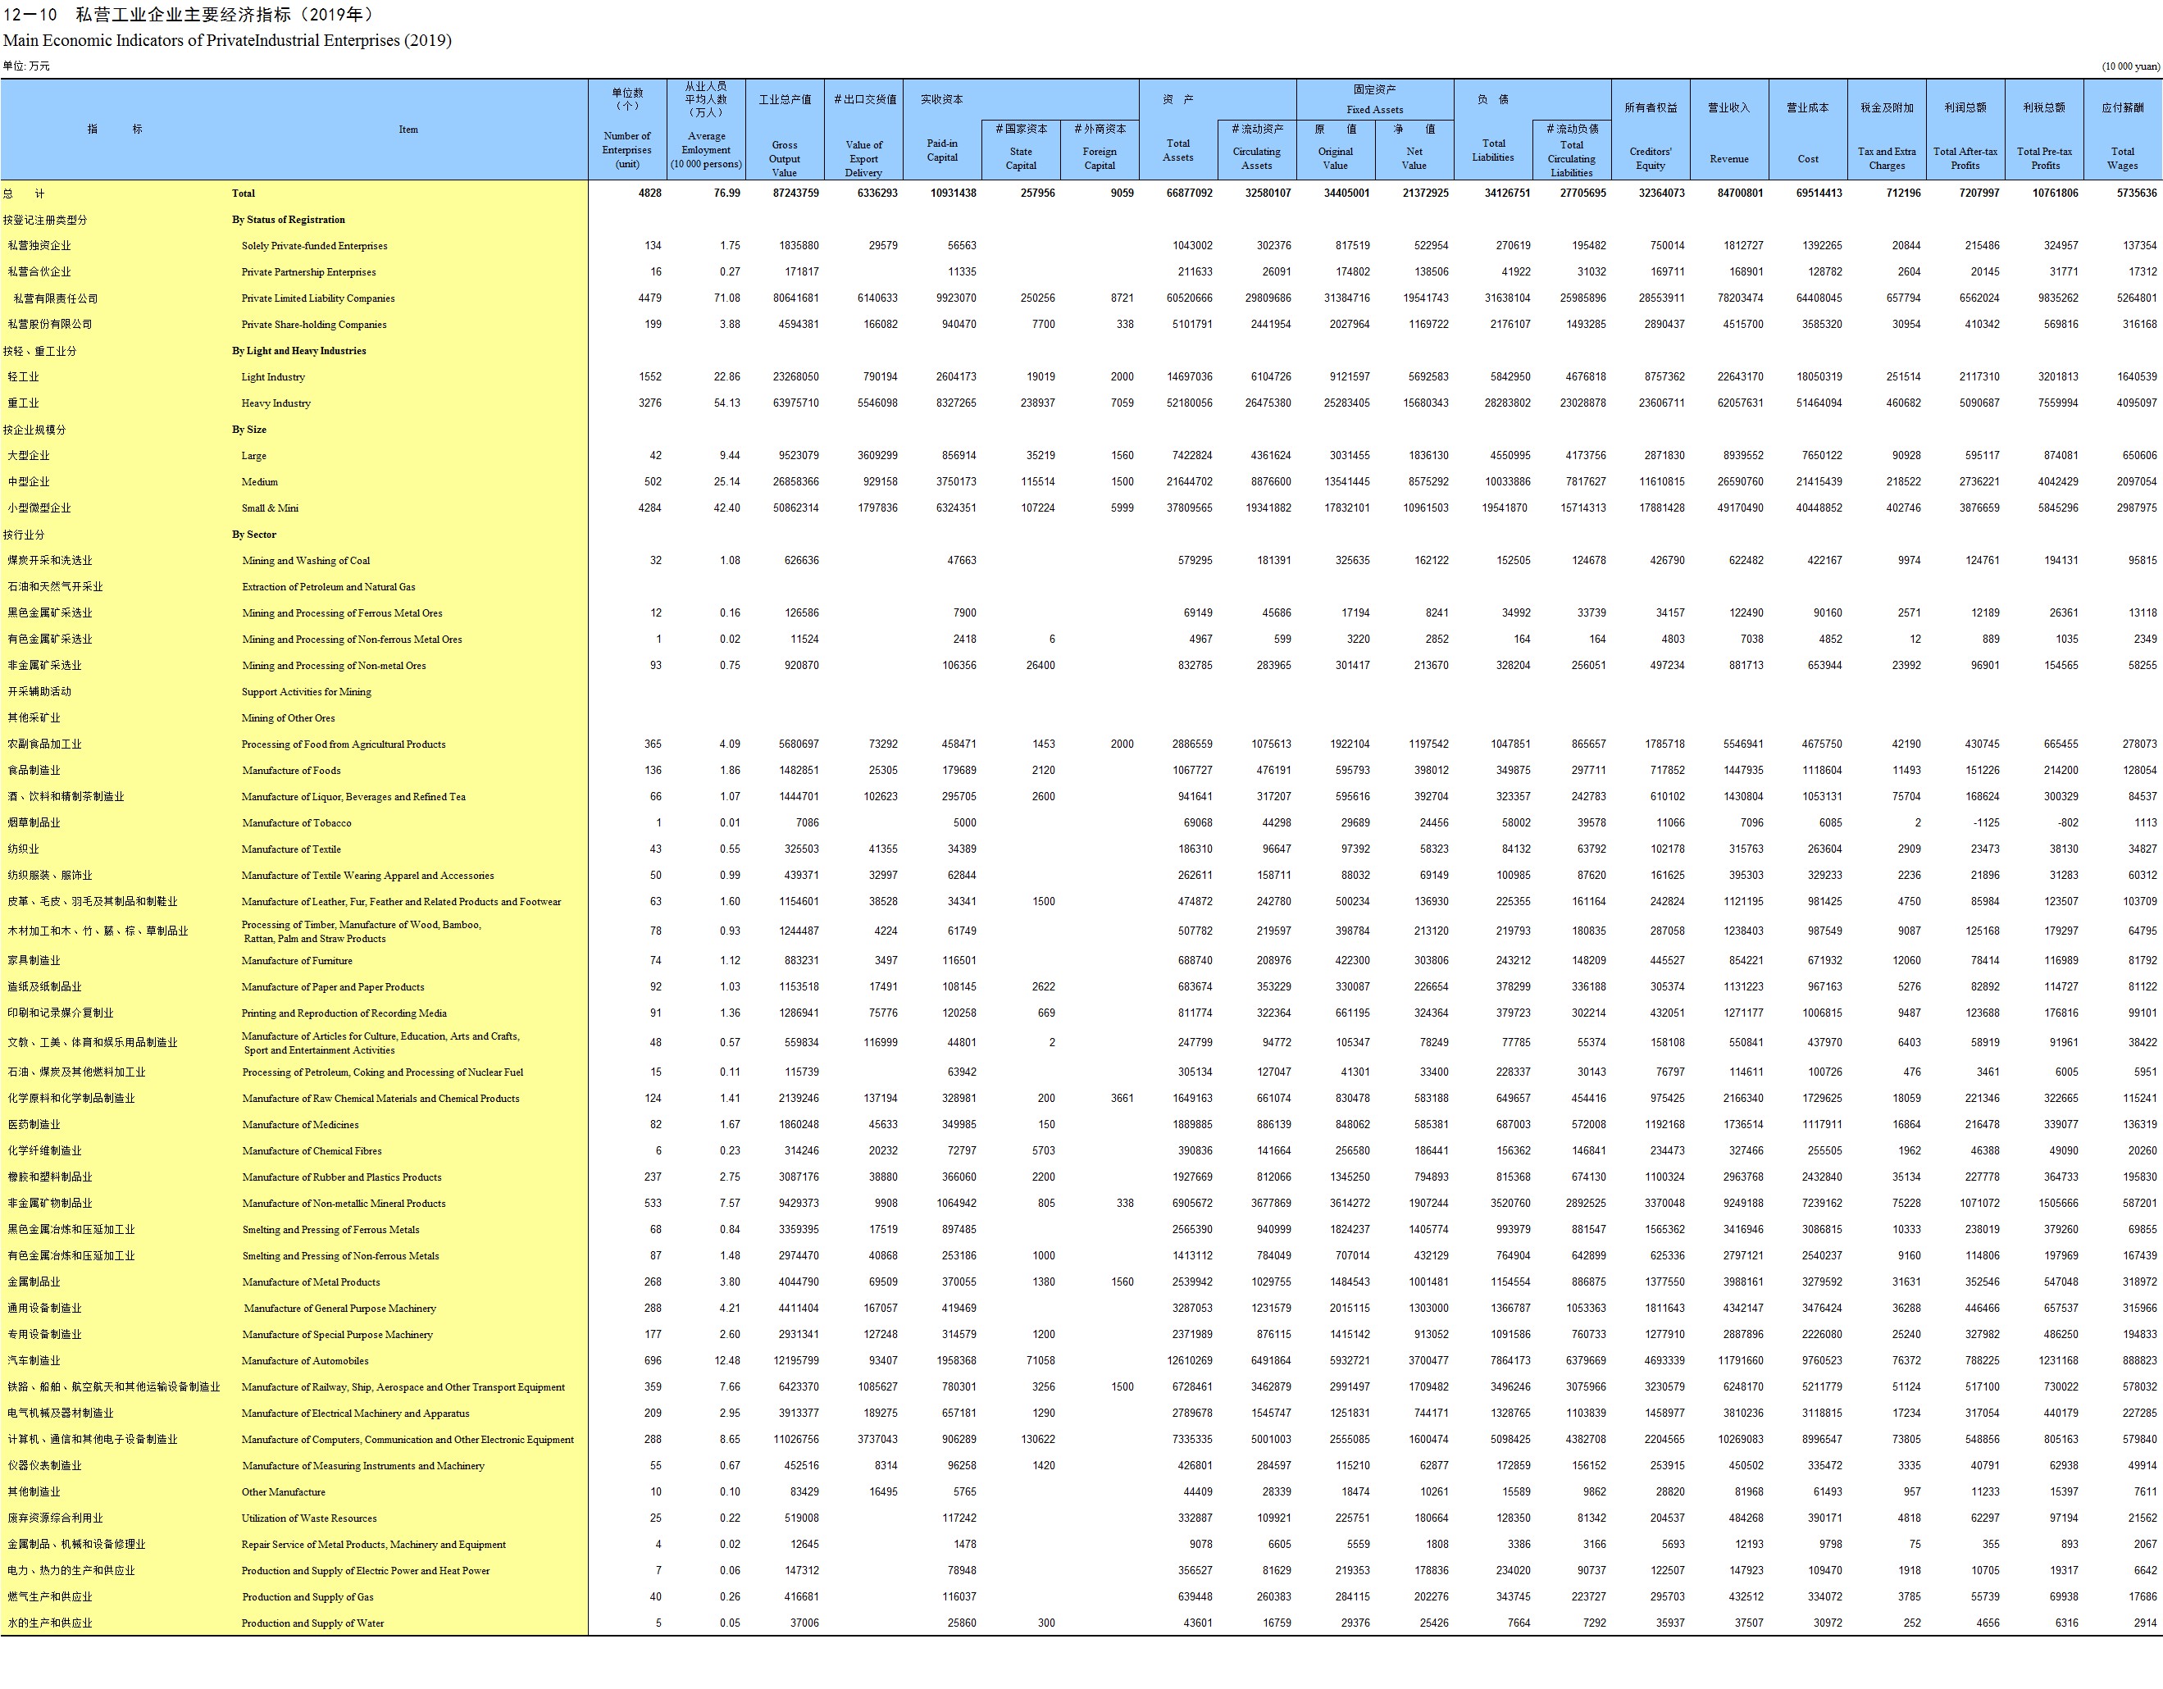This screenshot has height=1689, width=2163.
Task: Select the 'Private Limited Liability Companies' row label
Action: click(318, 298)
